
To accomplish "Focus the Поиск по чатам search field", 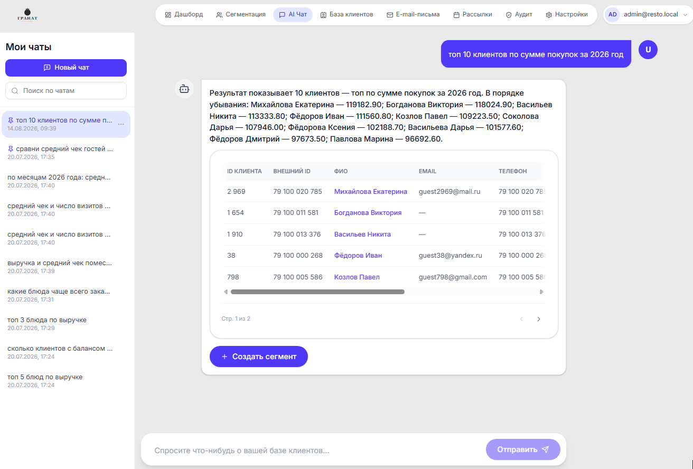I will (x=66, y=90).
